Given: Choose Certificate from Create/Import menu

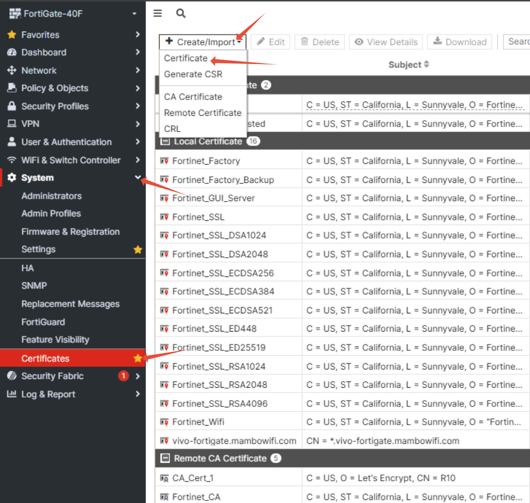Looking at the screenshot, I should (x=186, y=58).
